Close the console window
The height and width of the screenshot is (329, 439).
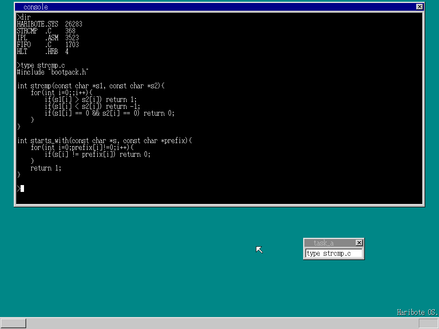click(419, 7)
